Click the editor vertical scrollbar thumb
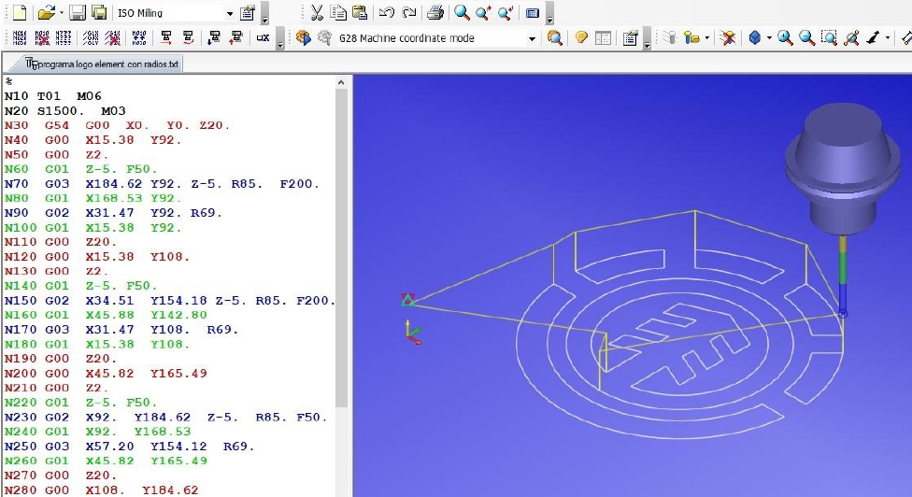This screenshot has width=912, height=497. tap(341, 248)
